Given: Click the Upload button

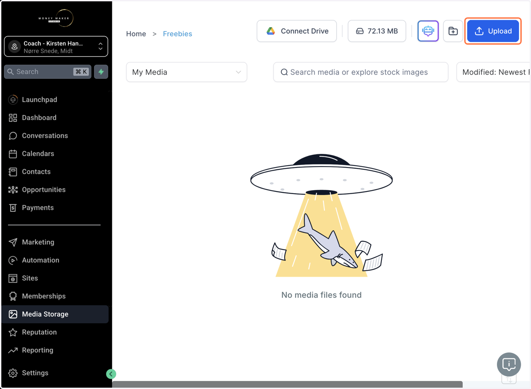Looking at the screenshot, I should click(493, 31).
